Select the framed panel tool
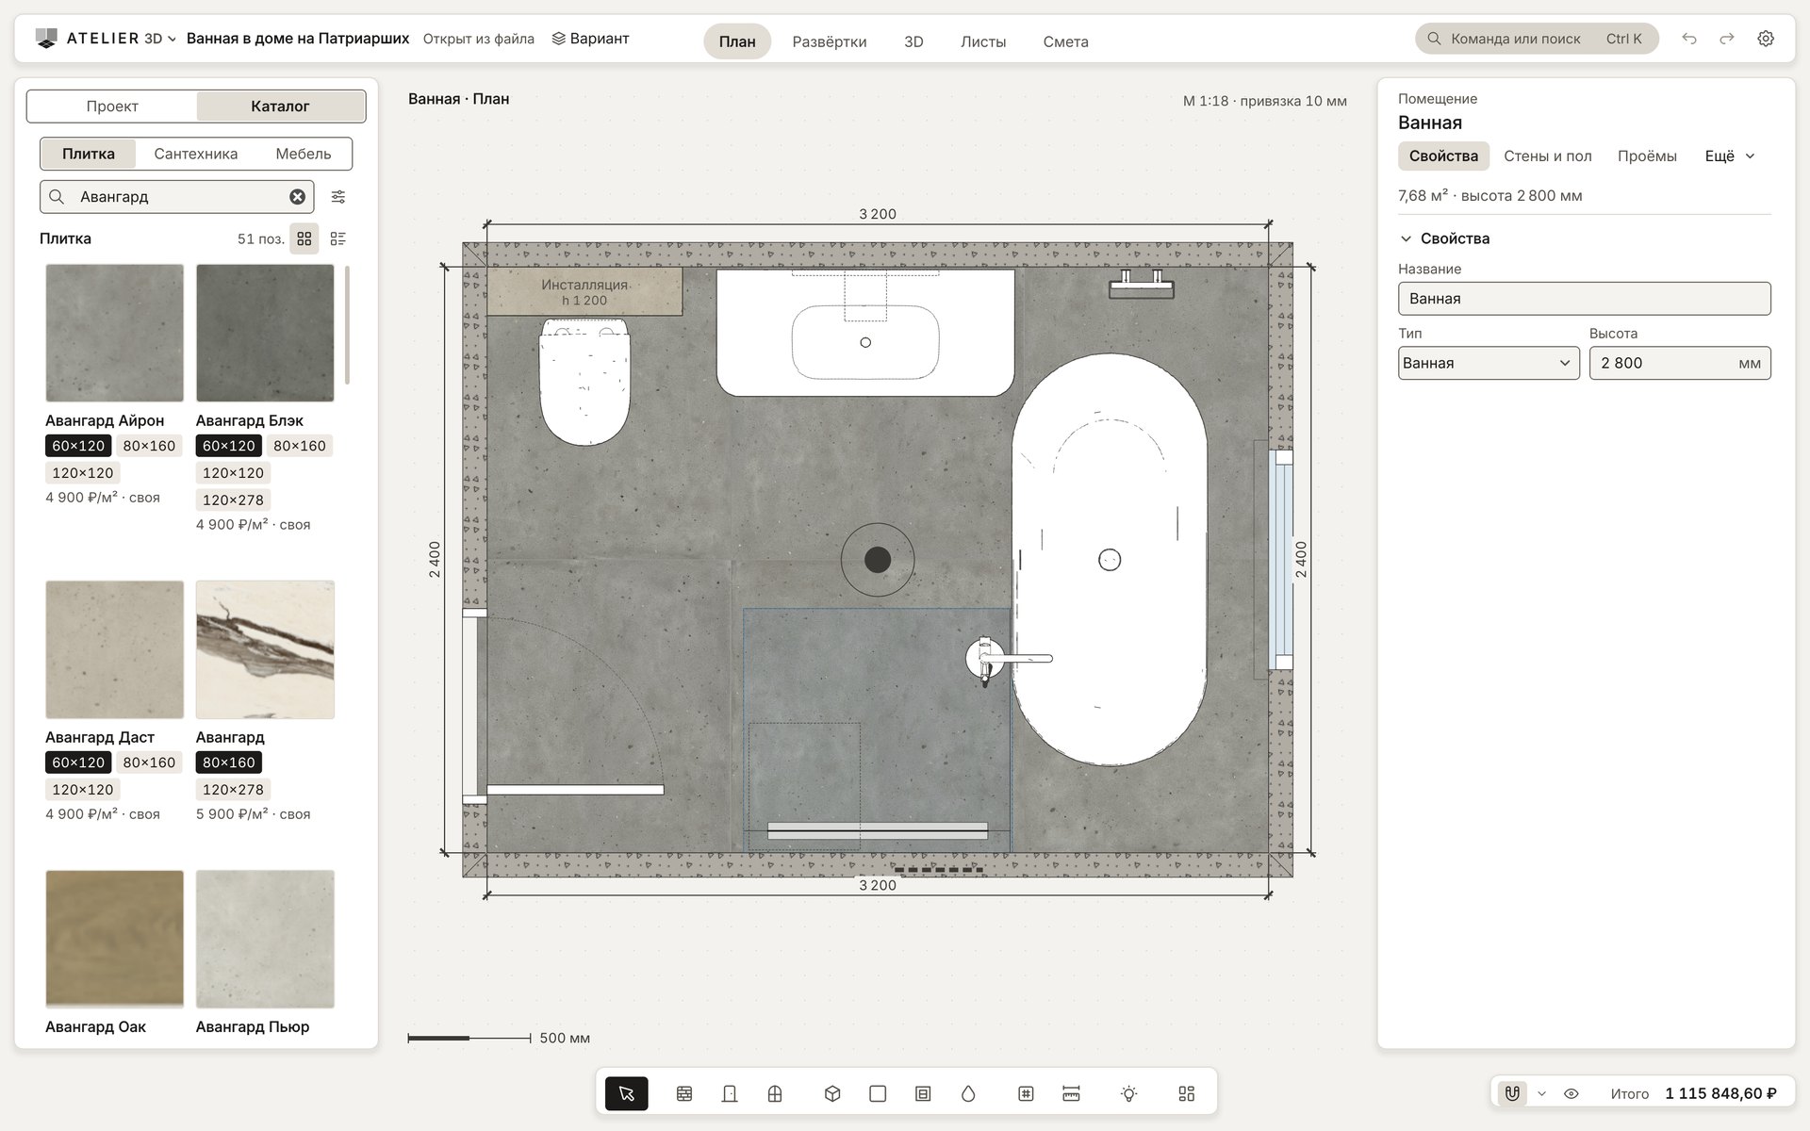 pyautogui.click(x=923, y=1093)
